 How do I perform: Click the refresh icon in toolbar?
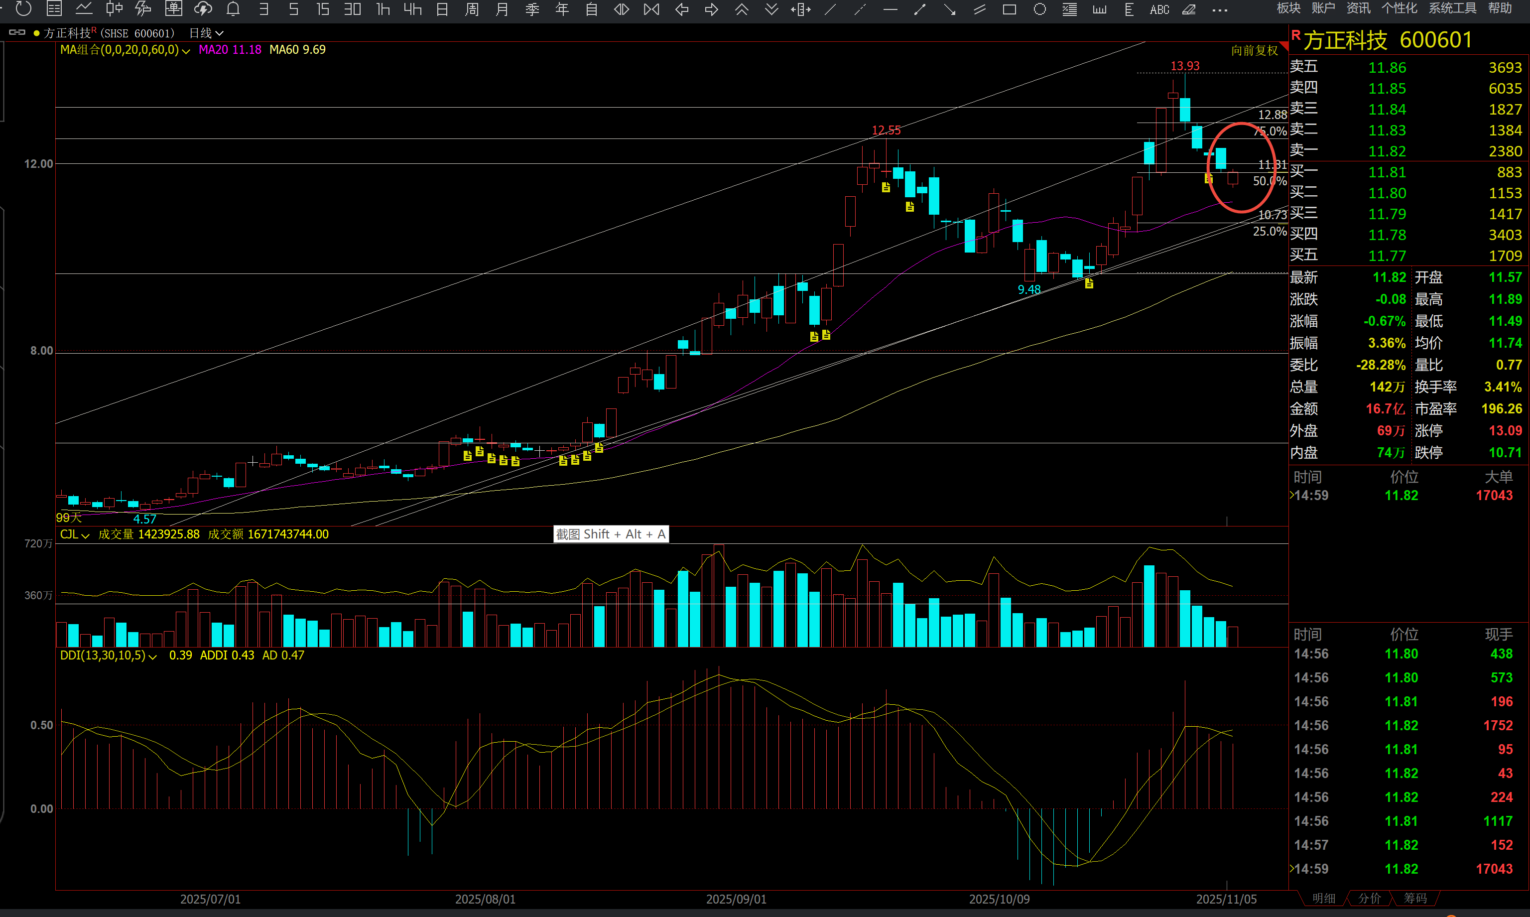pos(23,8)
